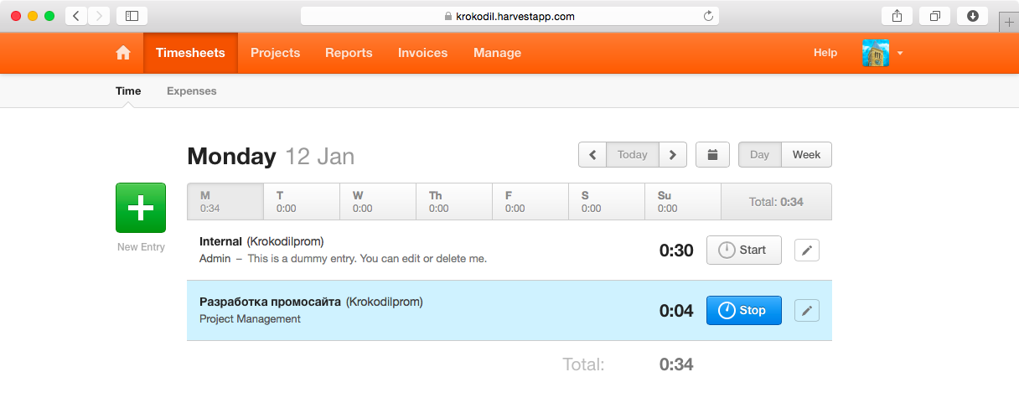The height and width of the screenshot is (403, 1019).
Task: Go to previous day with left arrow
Action: pos(592,155)
